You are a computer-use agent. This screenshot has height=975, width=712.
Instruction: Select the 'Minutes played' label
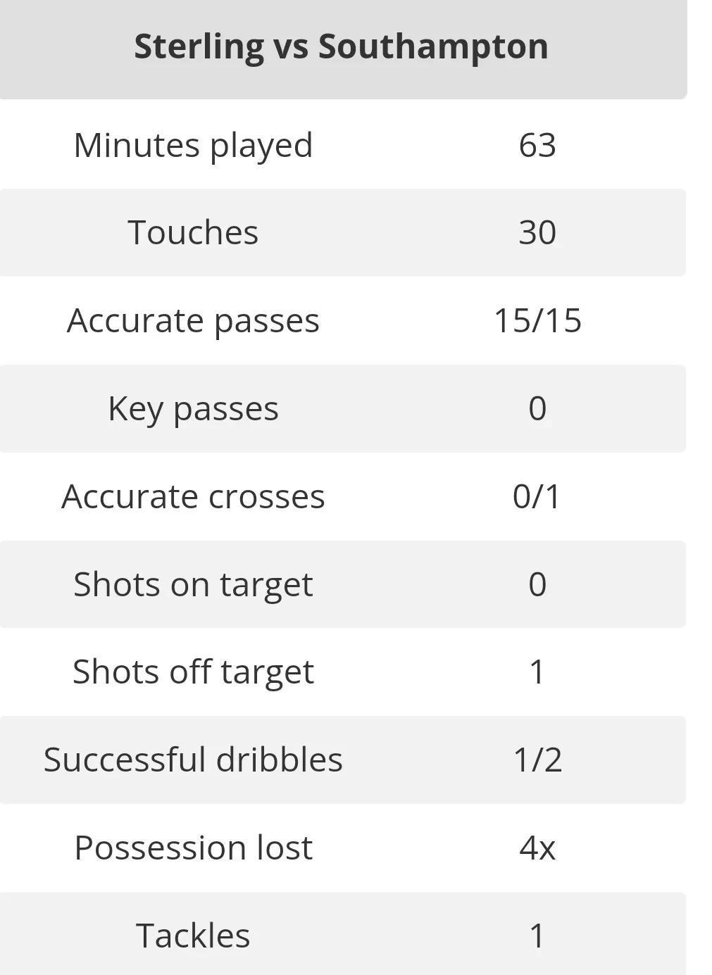(193, 146)
